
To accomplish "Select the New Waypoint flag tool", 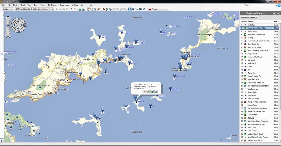I will pyautogui.click(x=103, y=9).
